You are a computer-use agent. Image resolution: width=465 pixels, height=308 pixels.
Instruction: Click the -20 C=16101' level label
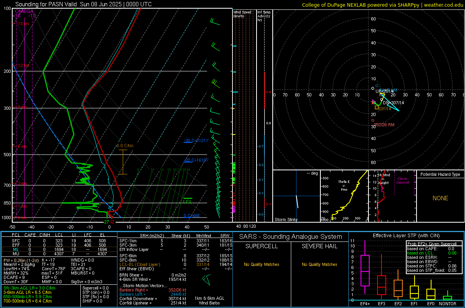(x=196, y=160)
